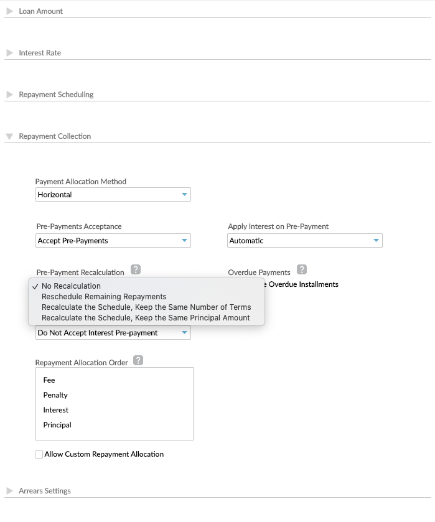
Task: Click the Pre-Payments Acceptance dropdown arrow
Action: [x=185, y=240]
